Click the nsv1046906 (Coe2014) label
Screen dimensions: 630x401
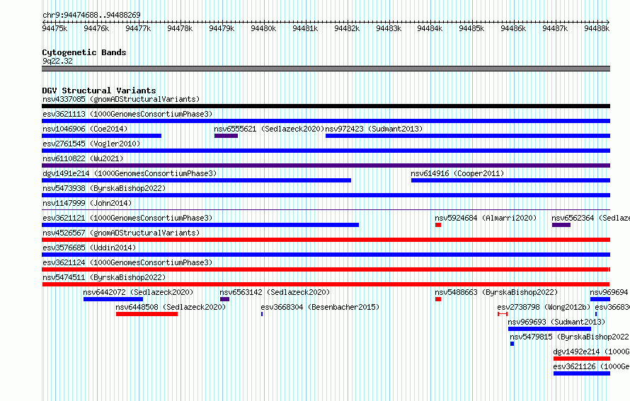(x=85, y=129)
